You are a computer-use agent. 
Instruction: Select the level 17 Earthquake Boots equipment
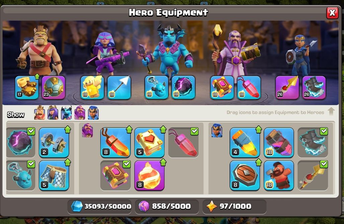point(27,88)
